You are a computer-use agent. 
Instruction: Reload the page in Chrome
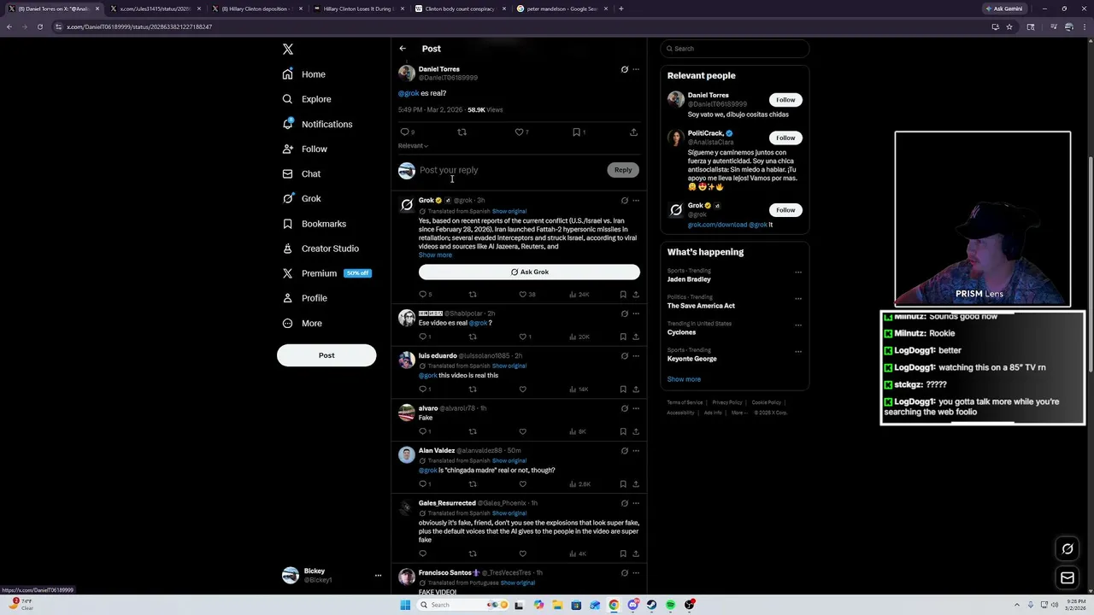pyautogui.click(x=40, y=26)
